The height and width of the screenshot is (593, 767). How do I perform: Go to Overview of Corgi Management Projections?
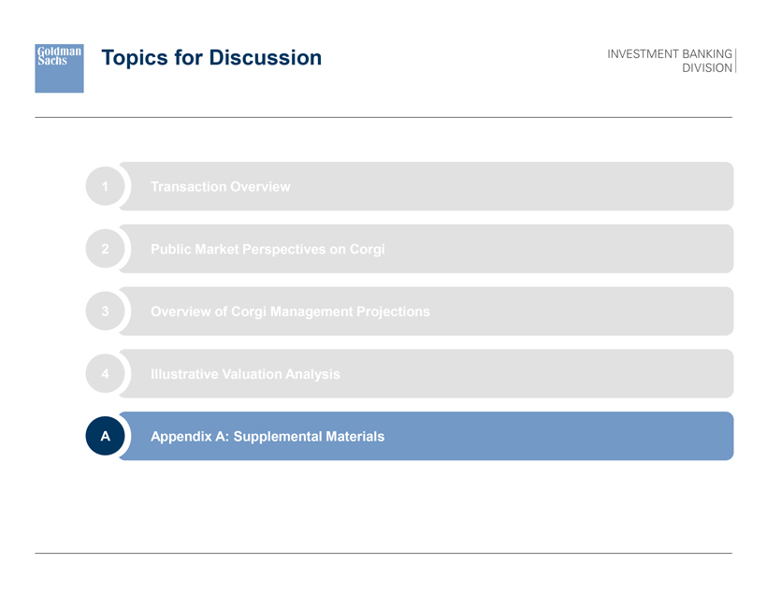[290, 311]
